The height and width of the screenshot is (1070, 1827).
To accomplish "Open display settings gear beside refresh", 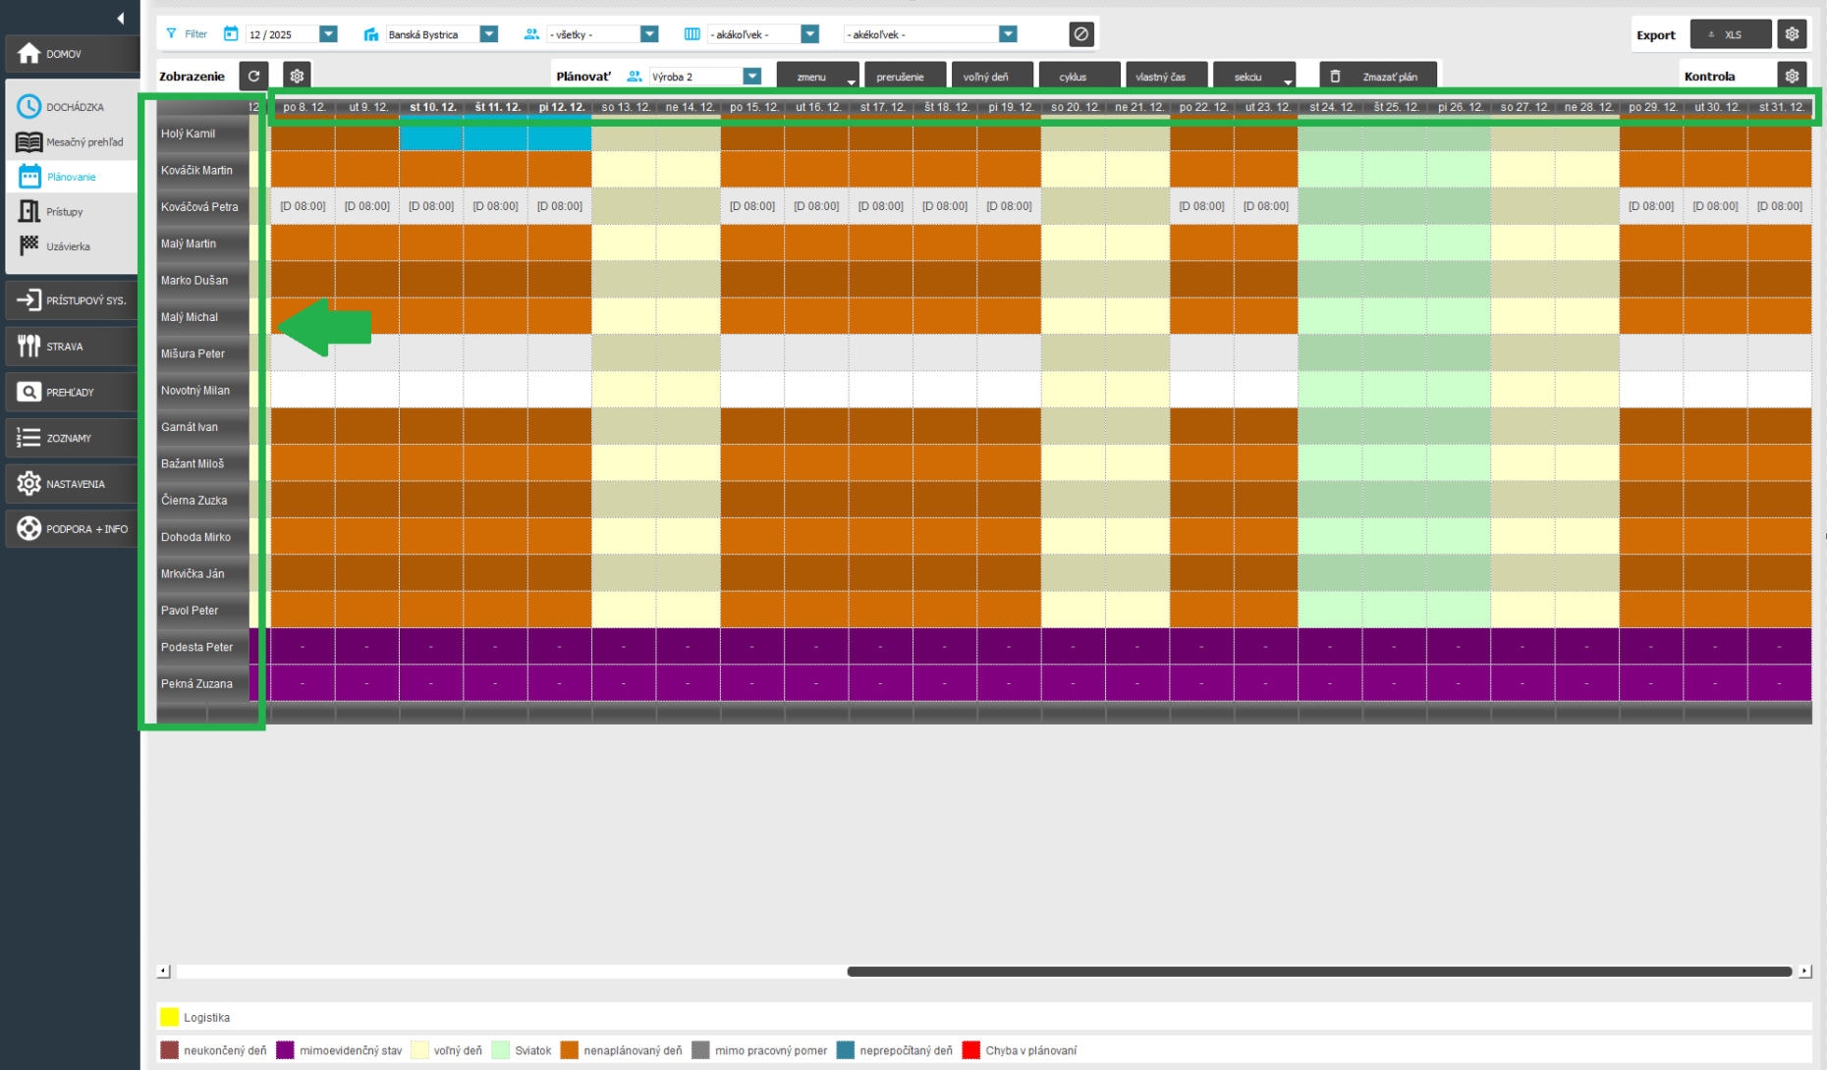I will click(297, 76).
